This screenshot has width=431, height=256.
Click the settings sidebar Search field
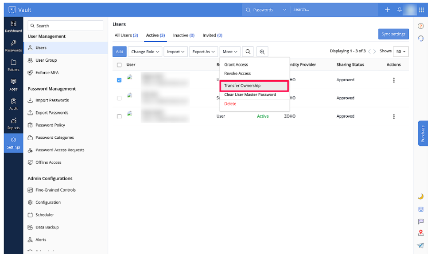[66, 26]
